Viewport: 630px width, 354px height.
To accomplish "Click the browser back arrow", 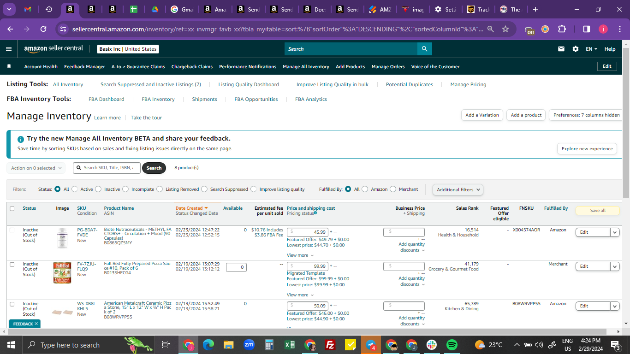I will coord(10,29).
